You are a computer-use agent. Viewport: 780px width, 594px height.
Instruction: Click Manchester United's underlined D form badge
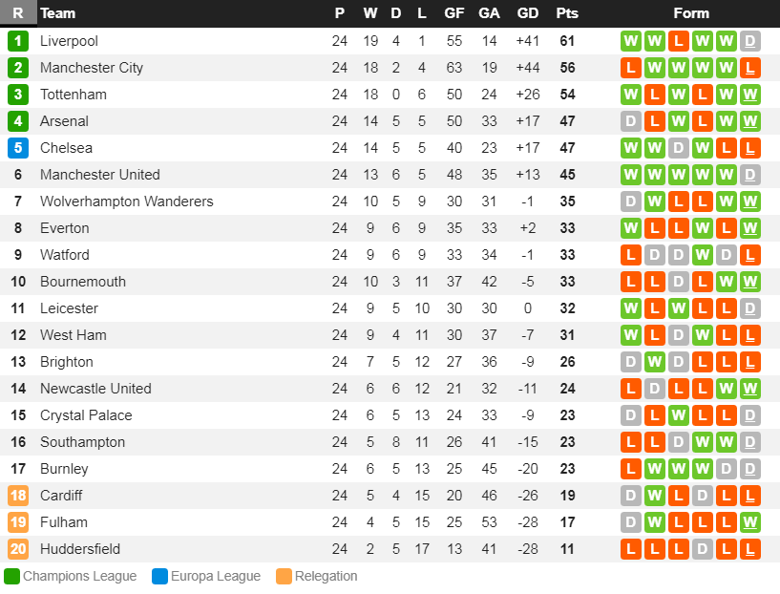click(x=749, y=175)
